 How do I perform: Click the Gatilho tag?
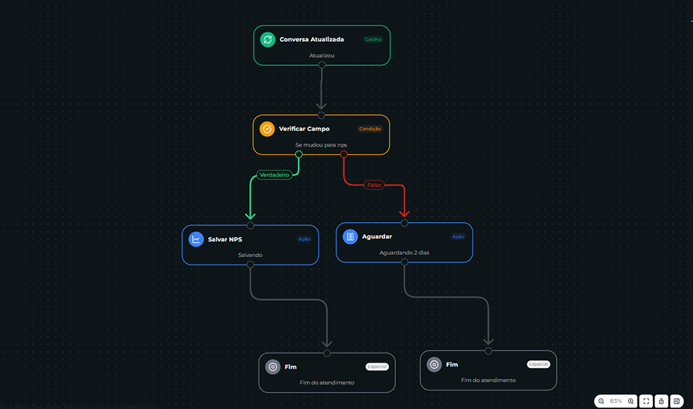pyautogui.click(x=373, y=39)
